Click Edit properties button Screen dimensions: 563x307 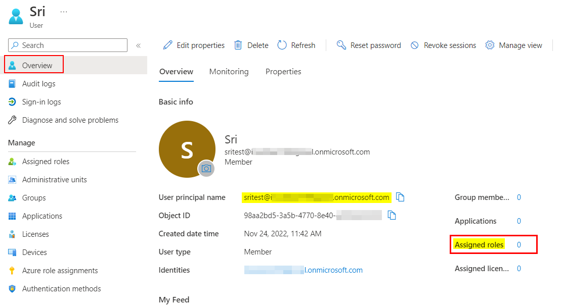pos(194,45)
